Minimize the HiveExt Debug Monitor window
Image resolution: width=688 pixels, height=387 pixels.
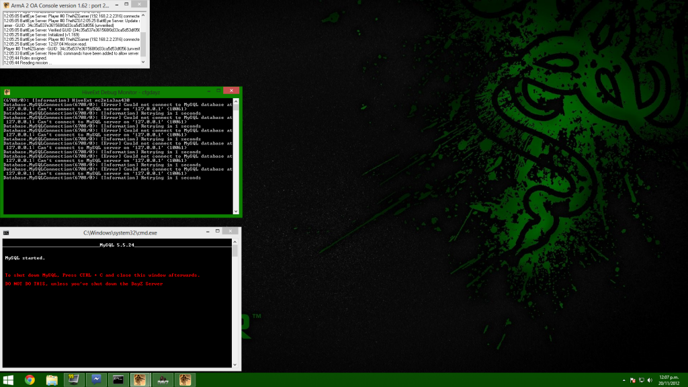(x=208, y=91)
